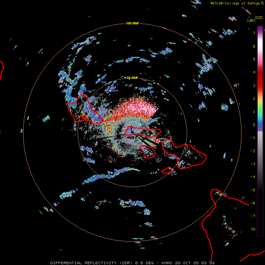
Task: Click the -7 value on the color scale
Action: coord(253,216)
